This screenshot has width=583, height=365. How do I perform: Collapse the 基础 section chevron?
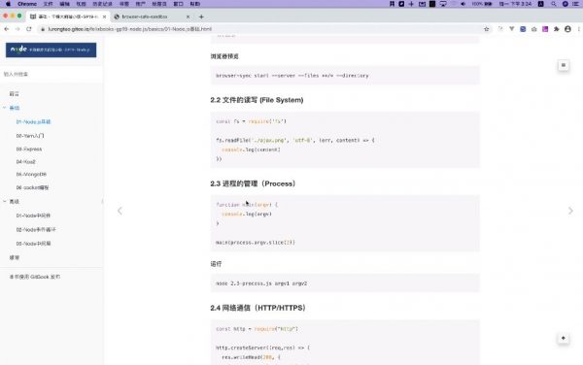(5, 108)
